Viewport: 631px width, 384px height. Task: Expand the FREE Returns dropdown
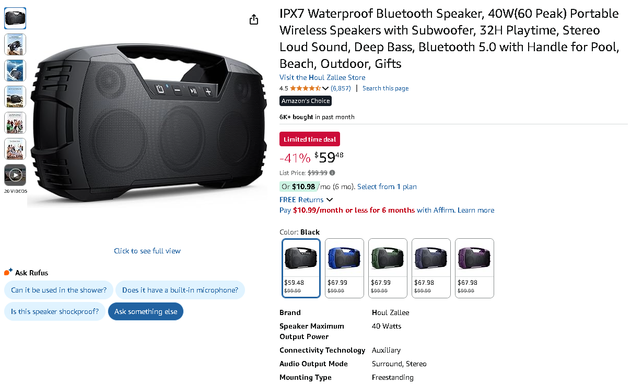pyautogui.click(x=330, y=200)
